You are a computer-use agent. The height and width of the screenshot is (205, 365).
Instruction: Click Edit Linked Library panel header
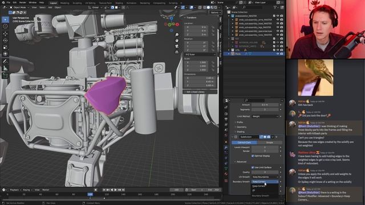(200, 92)
